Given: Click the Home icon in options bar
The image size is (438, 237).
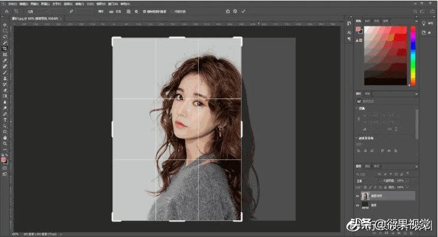Looking at the screenshot, I should coord(7,11).
